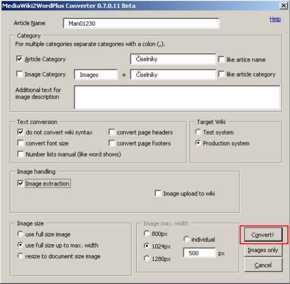Click the Image Category suffix field
This screenshot has width=290, height=284.
pos(173,75)
